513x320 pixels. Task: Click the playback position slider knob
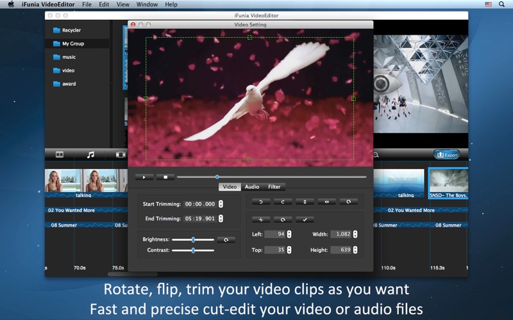217,177
